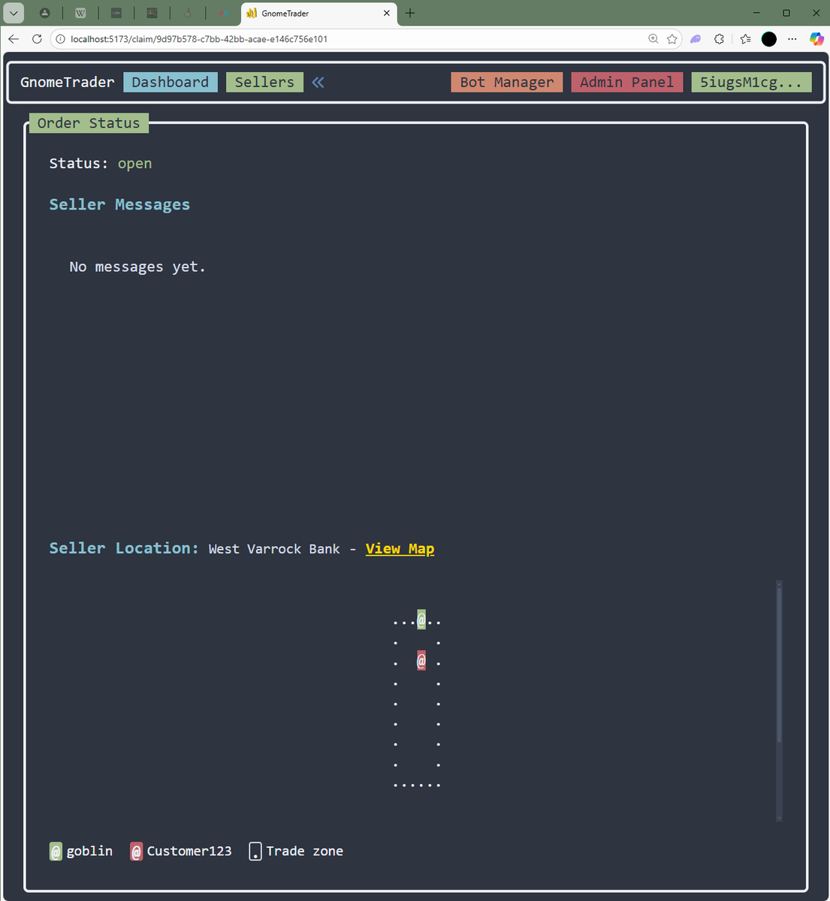Image resolution: width=830 pixels, height=901 pixels.
Task: Open the browser profile avatar
Action: (769, 39)
